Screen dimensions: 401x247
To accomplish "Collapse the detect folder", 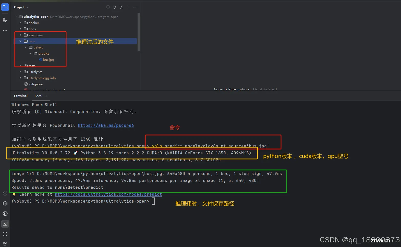I will point(25,47).
